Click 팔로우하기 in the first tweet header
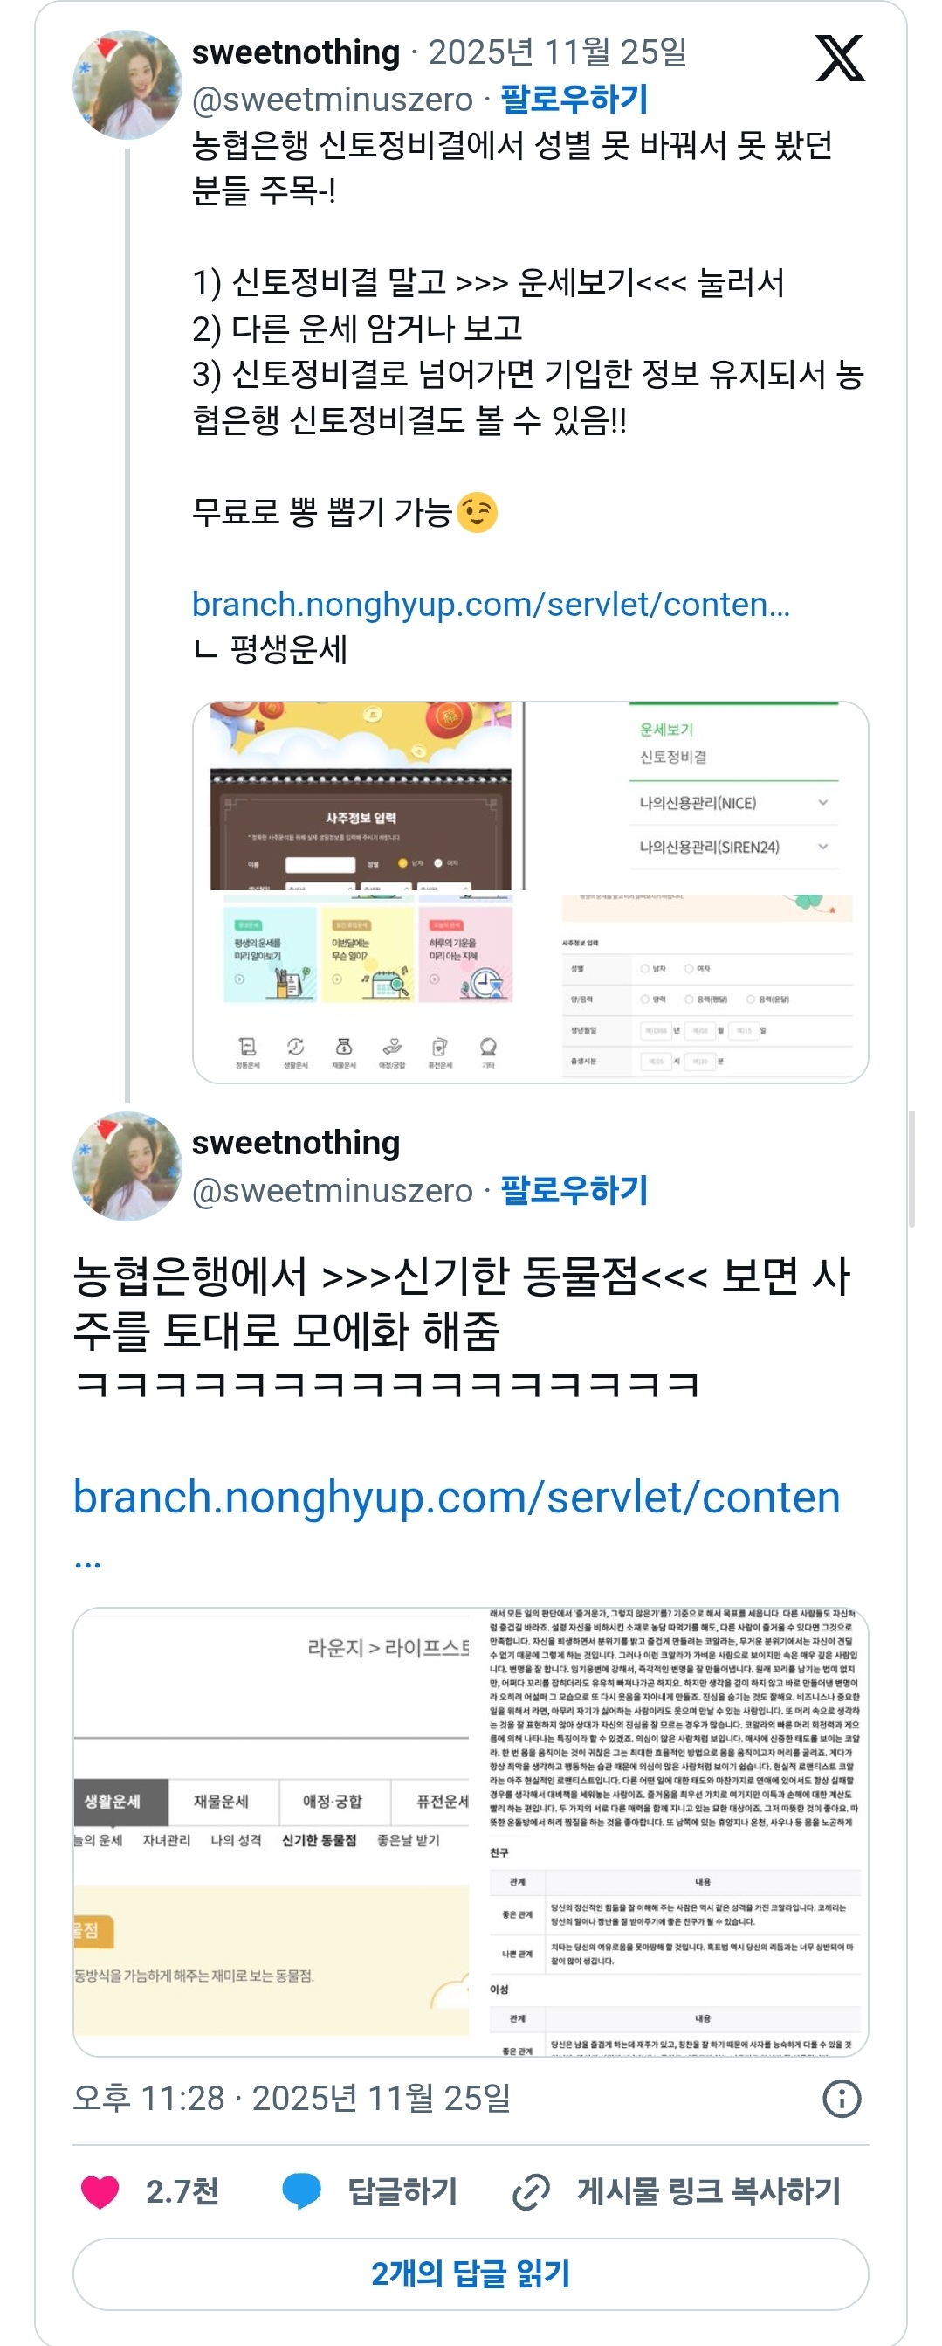 (574, 99)
